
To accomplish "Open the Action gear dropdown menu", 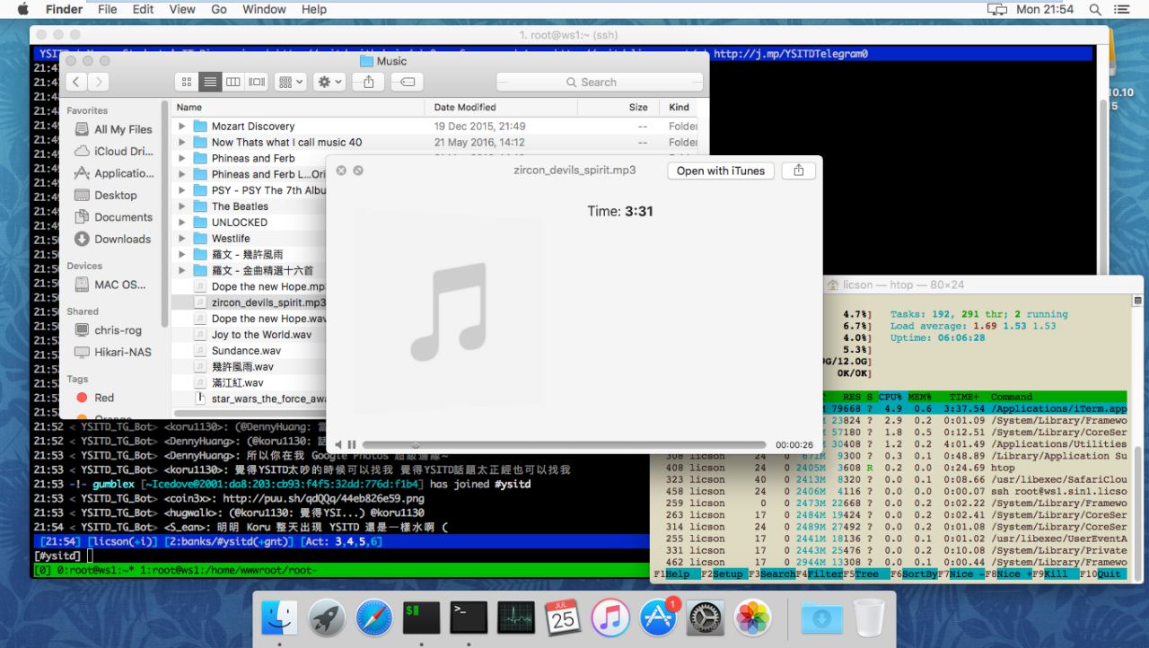I will [328, 82].
